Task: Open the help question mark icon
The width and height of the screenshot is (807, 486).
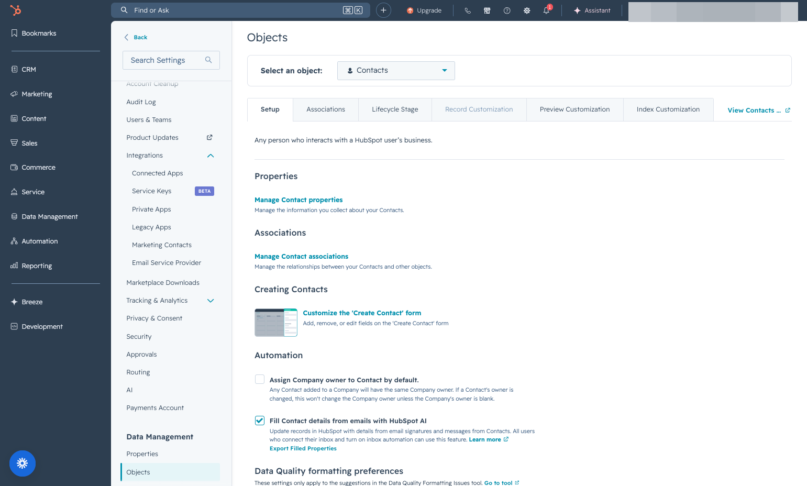Action: pyautogui.click(x=507, y=10)
